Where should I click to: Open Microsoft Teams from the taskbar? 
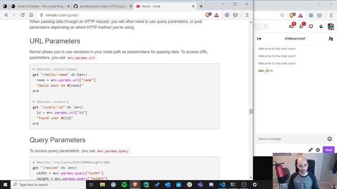pos(200,184)
